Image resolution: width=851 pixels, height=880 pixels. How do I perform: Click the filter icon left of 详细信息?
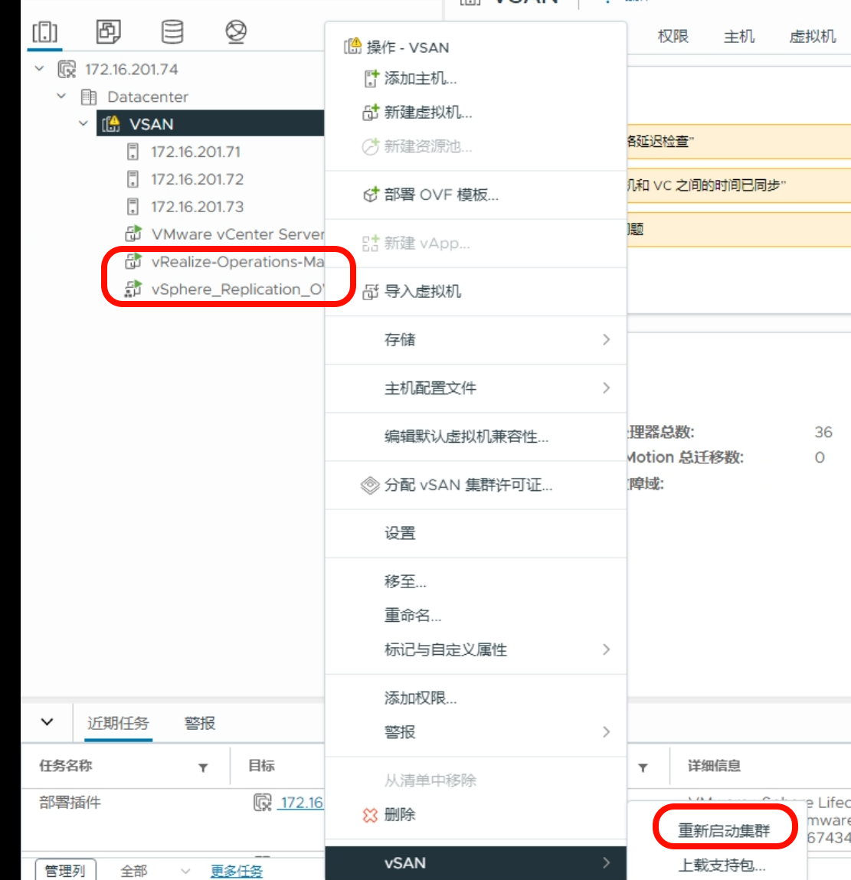[x=643, y=767]
